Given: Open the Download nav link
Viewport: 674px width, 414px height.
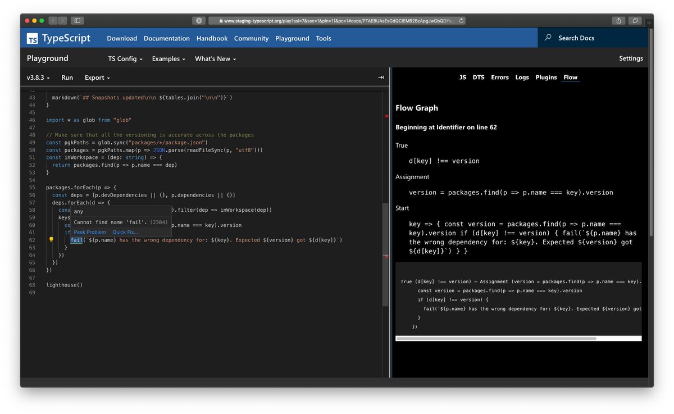Looking at the screenshot, I should (x=122, y=38).
